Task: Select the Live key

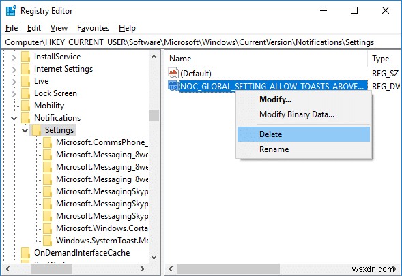Action: [x=41, y=81]
